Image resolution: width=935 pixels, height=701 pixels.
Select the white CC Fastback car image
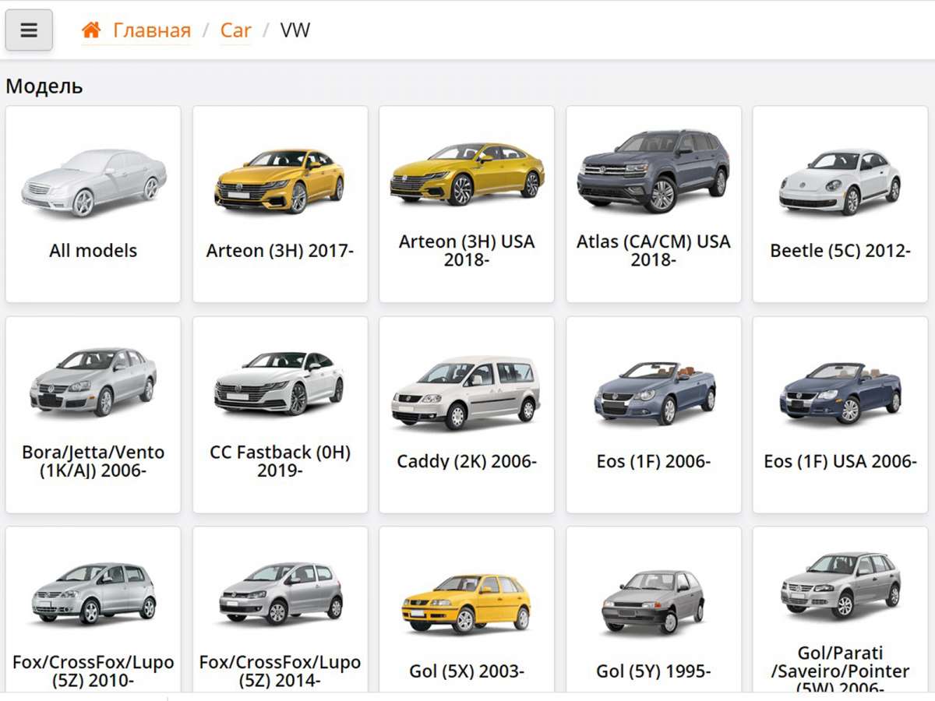[280, 382]
